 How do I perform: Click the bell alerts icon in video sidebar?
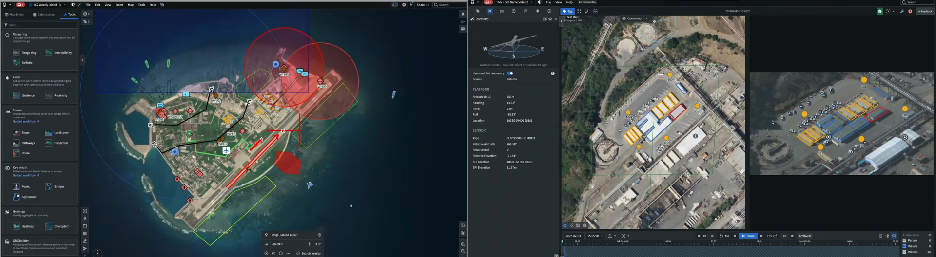coord(538,11)
